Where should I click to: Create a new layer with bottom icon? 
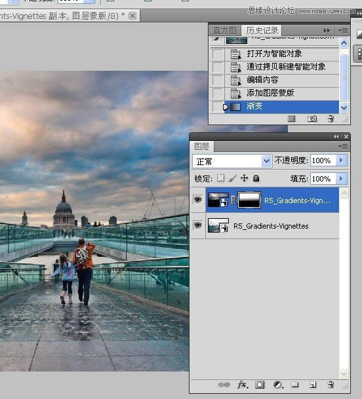tap(313, 385)
